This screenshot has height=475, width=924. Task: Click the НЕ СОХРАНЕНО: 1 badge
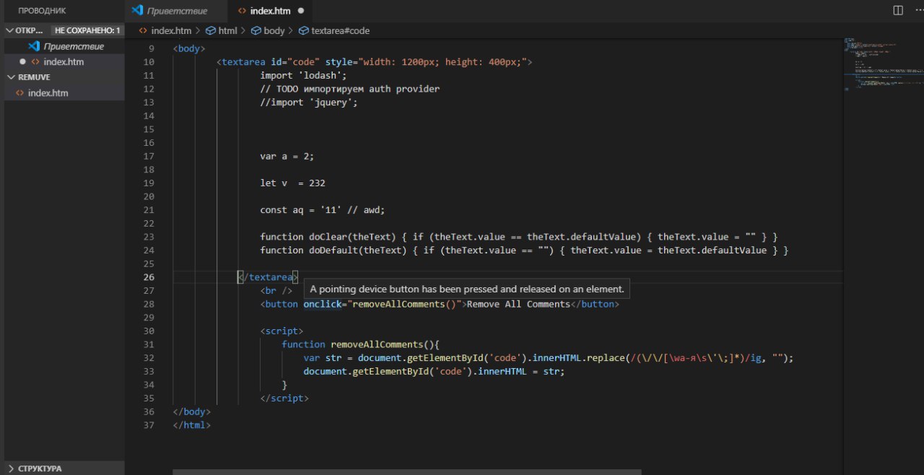tap(87, 30)
